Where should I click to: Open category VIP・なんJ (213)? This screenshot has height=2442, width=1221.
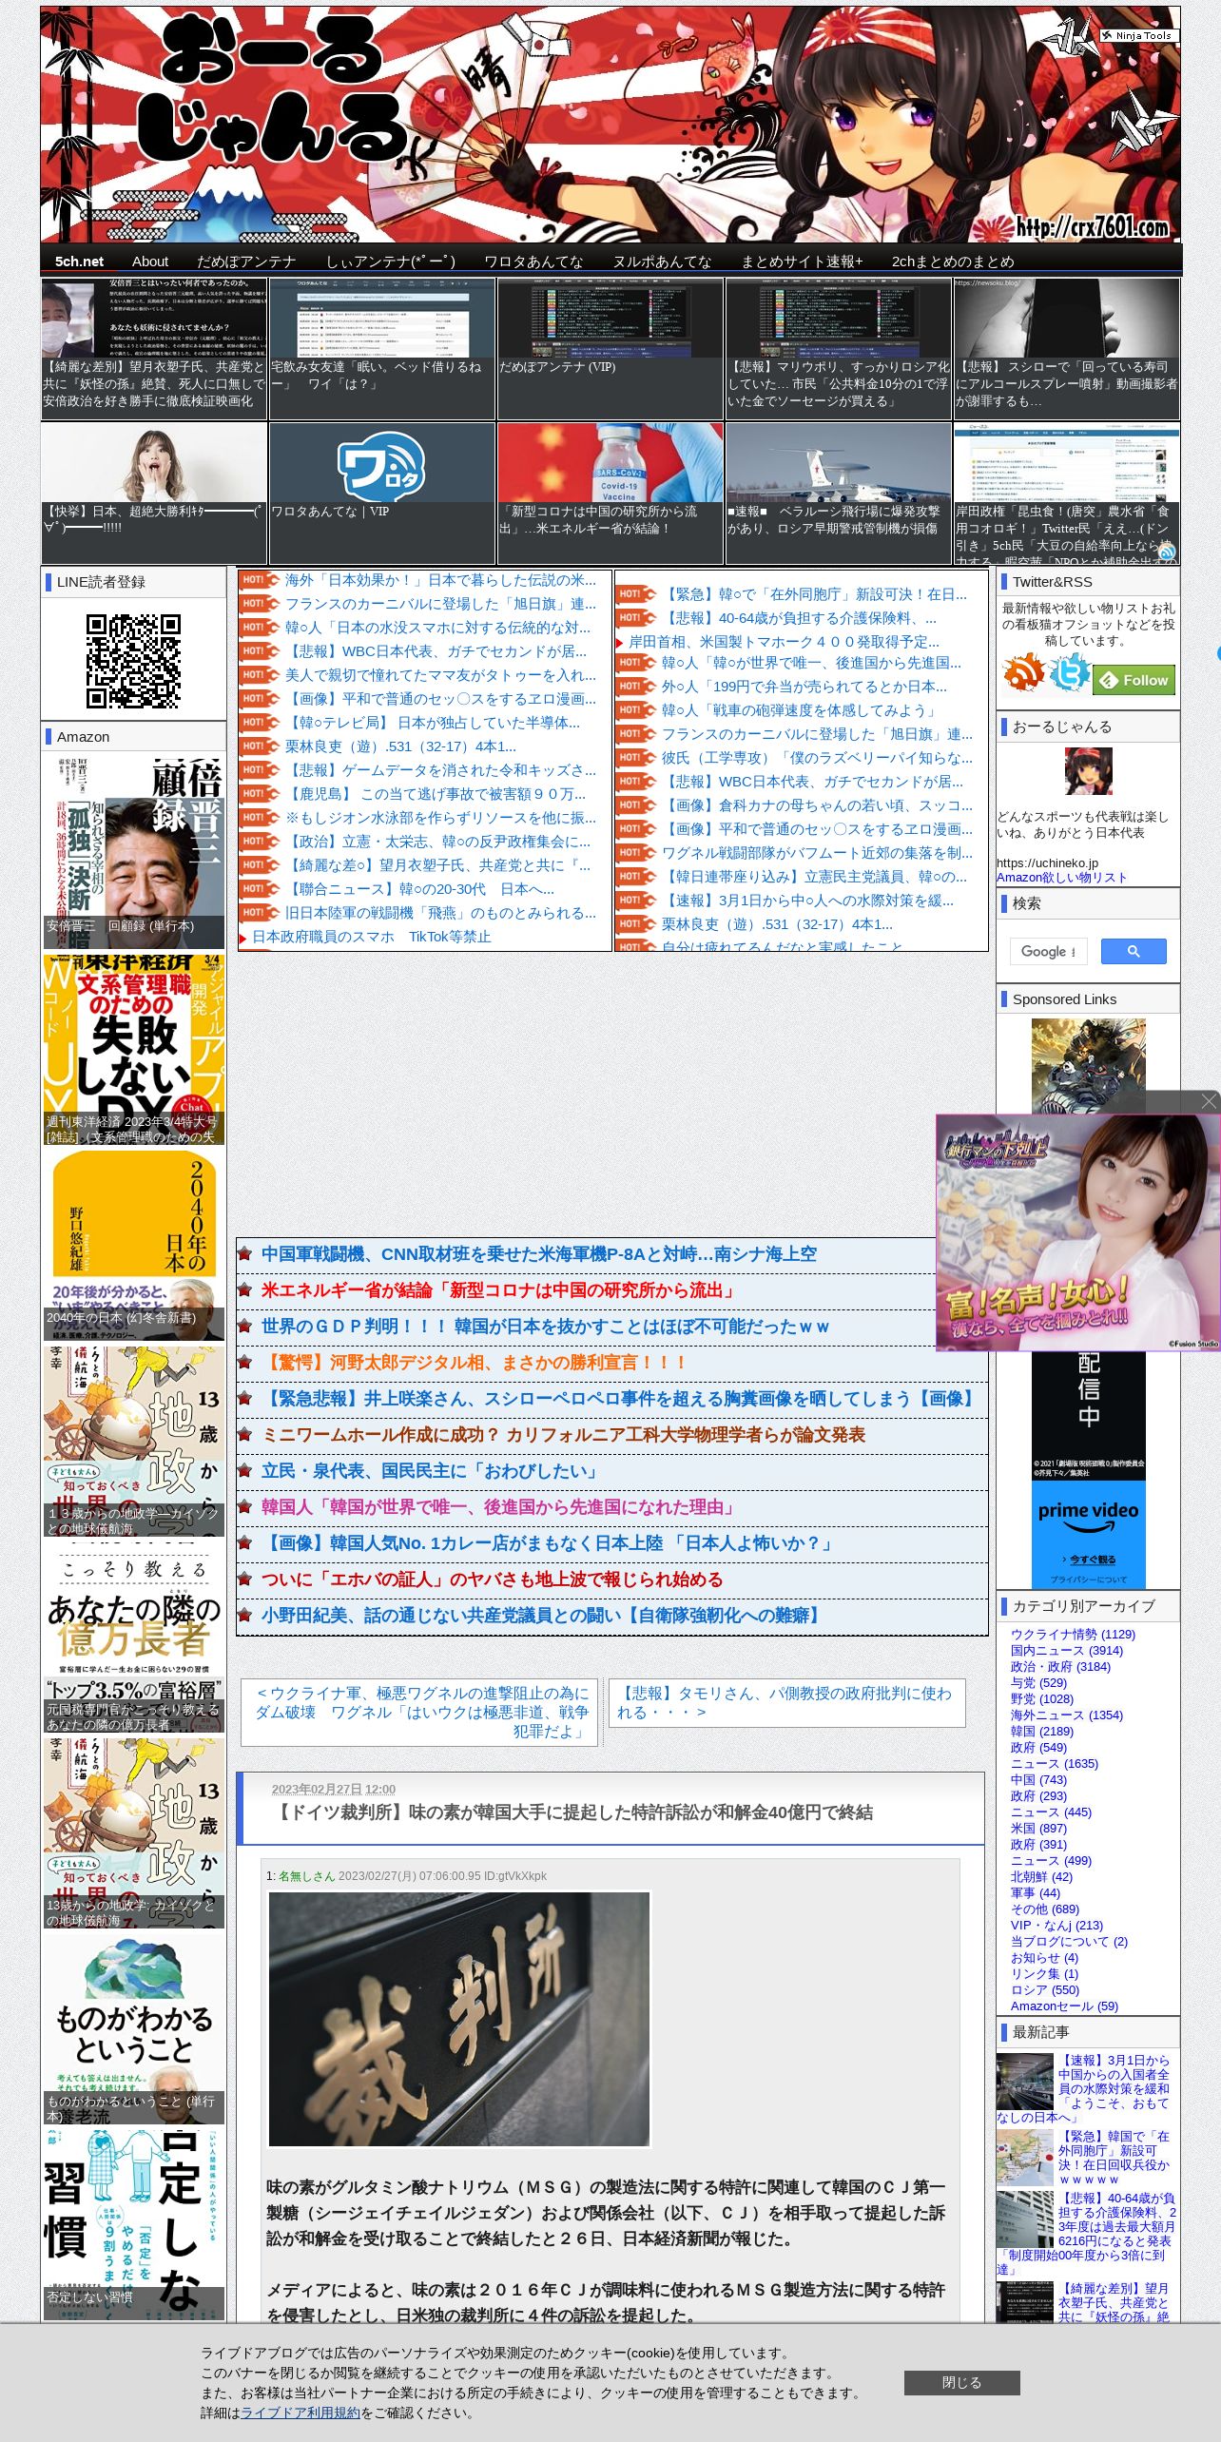(1056, 1926)
